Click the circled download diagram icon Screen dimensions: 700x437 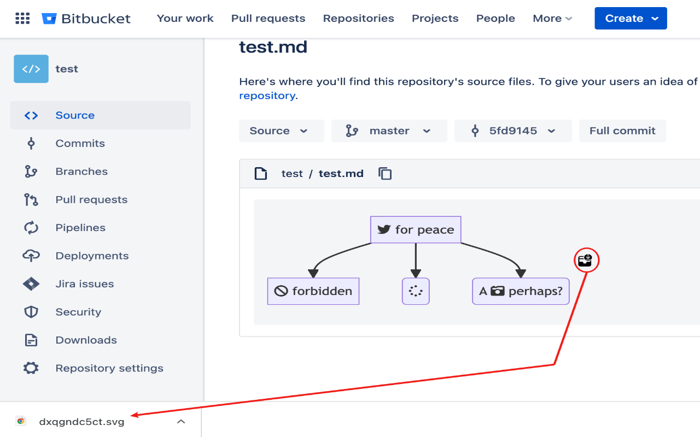[586, 261]
